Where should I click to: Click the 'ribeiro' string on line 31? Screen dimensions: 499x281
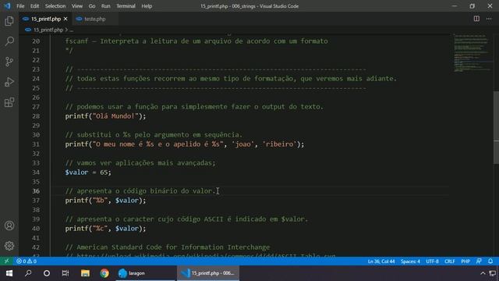click(x=280, y=144)
